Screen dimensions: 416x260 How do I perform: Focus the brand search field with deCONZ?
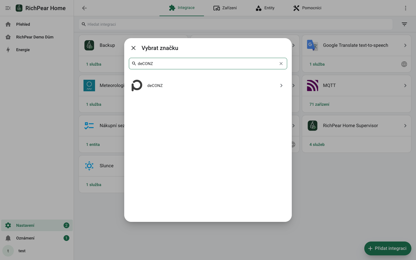tap(208, 64)
